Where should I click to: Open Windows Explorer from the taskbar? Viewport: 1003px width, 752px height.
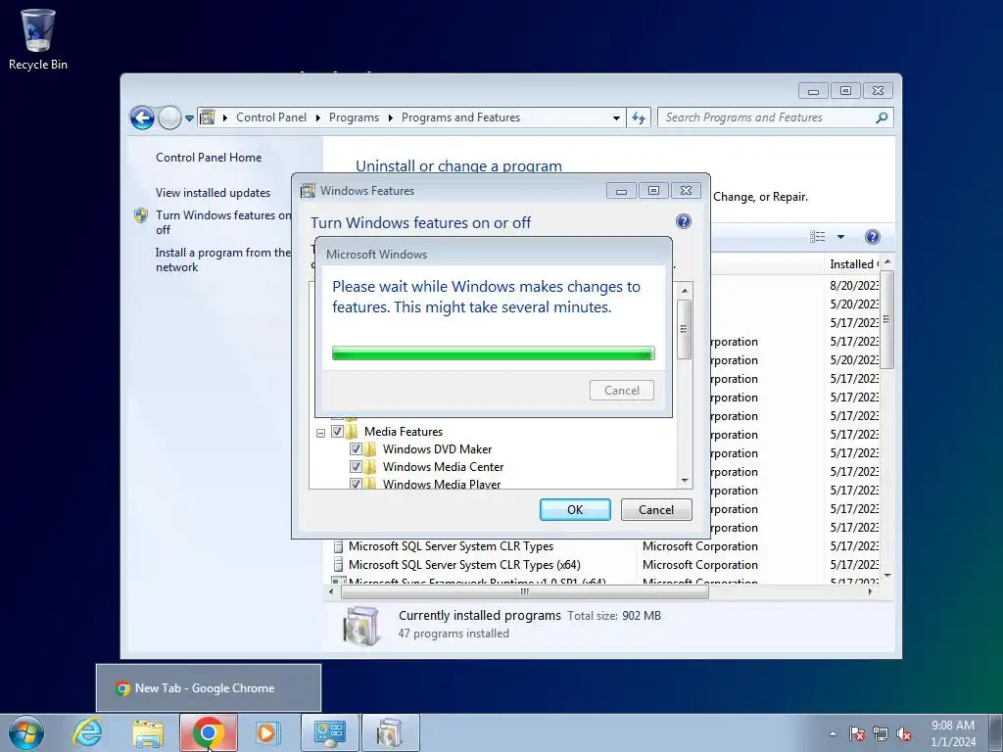(148, 732)
